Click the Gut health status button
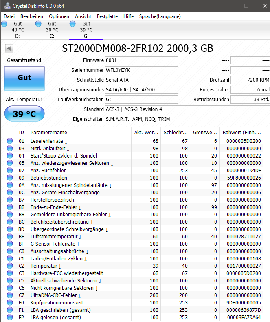270x322 pixels. 24,78
